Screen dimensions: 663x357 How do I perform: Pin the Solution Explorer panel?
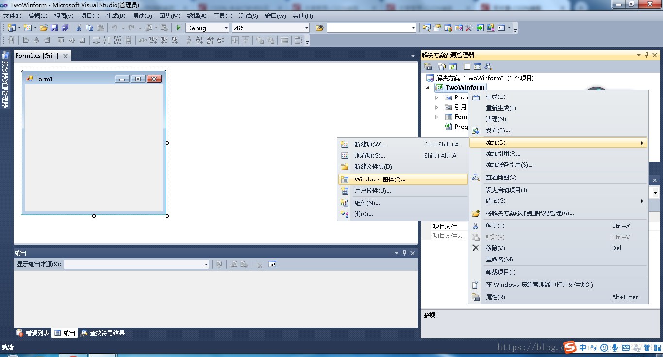[x=646, y=55]
